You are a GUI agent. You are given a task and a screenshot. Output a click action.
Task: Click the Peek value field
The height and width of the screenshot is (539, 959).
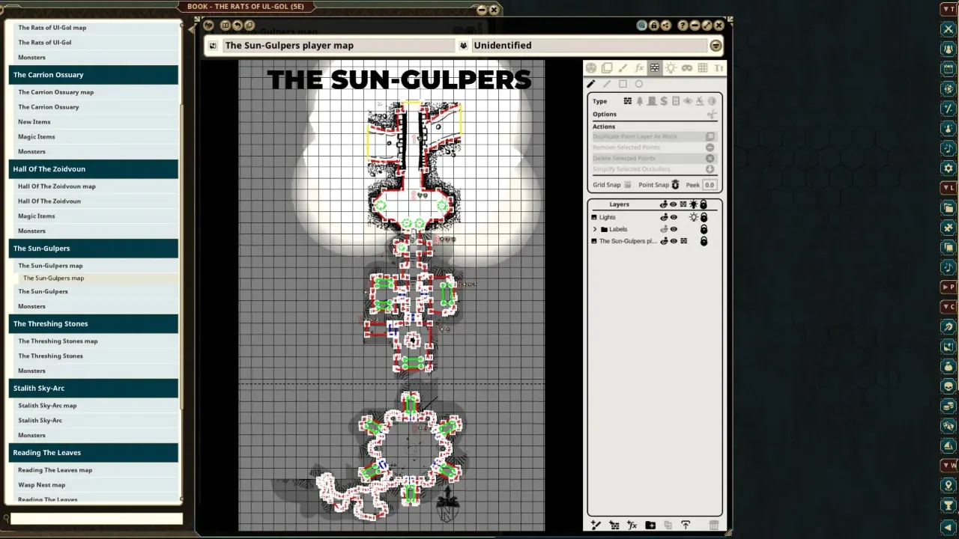point(710,185)
